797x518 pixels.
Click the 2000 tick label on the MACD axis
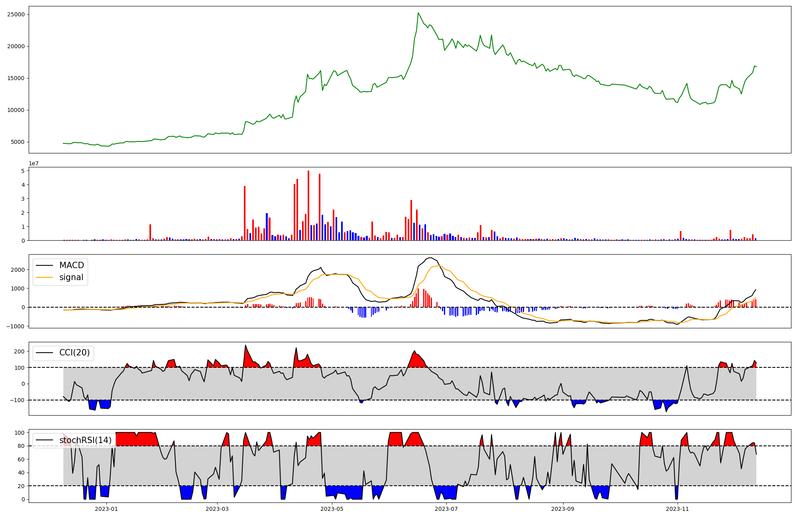point(18,270)
